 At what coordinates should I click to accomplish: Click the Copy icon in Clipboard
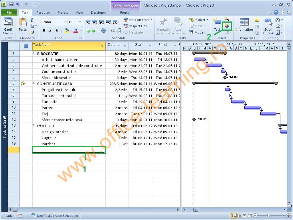(32, 26)
